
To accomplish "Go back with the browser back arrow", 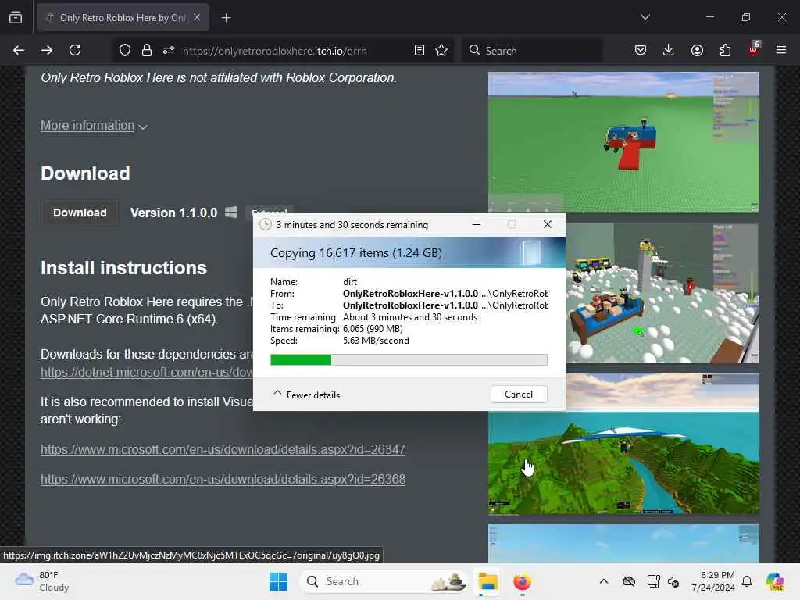I will click(x=19, y=51).
